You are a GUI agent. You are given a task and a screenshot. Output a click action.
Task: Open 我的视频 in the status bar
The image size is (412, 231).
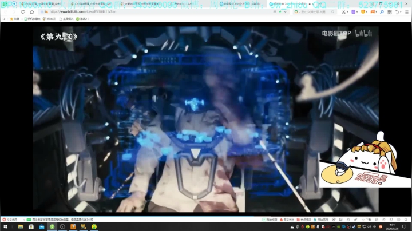(270, 220)
